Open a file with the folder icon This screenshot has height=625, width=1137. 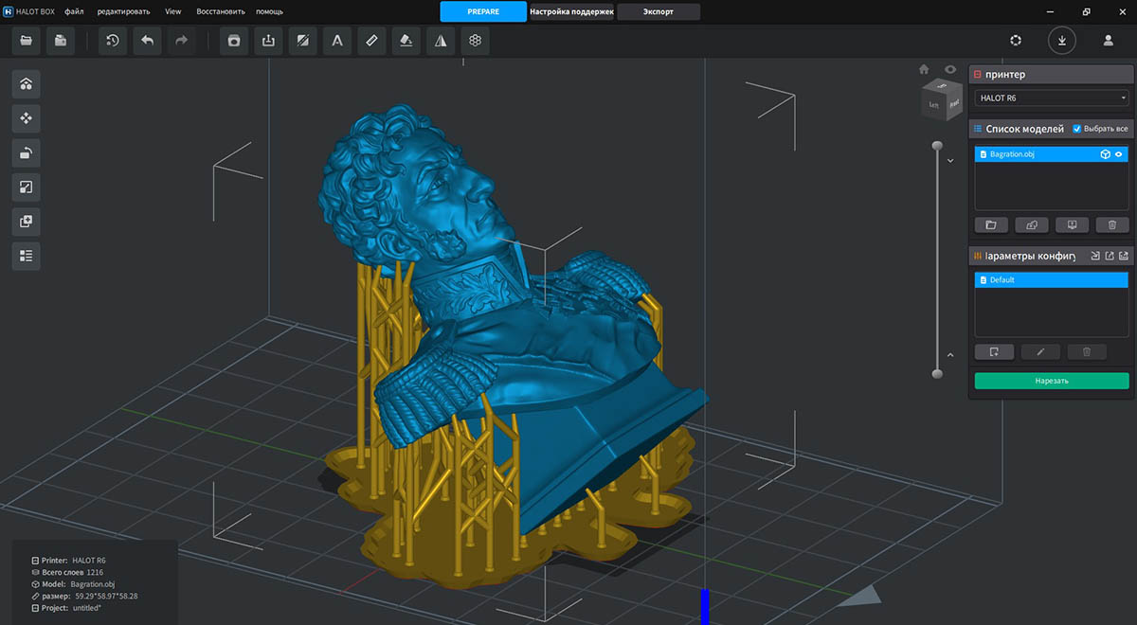click(26, 41)
